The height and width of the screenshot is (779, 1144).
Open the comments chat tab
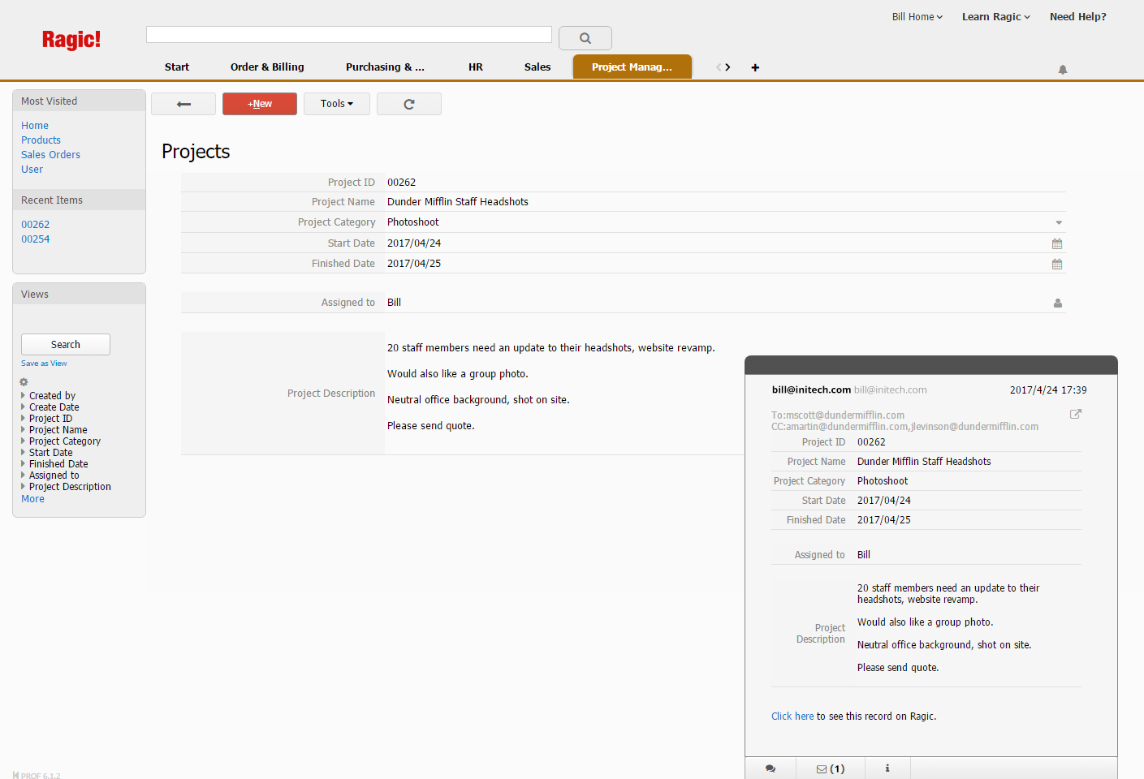[x=771, y=768]
